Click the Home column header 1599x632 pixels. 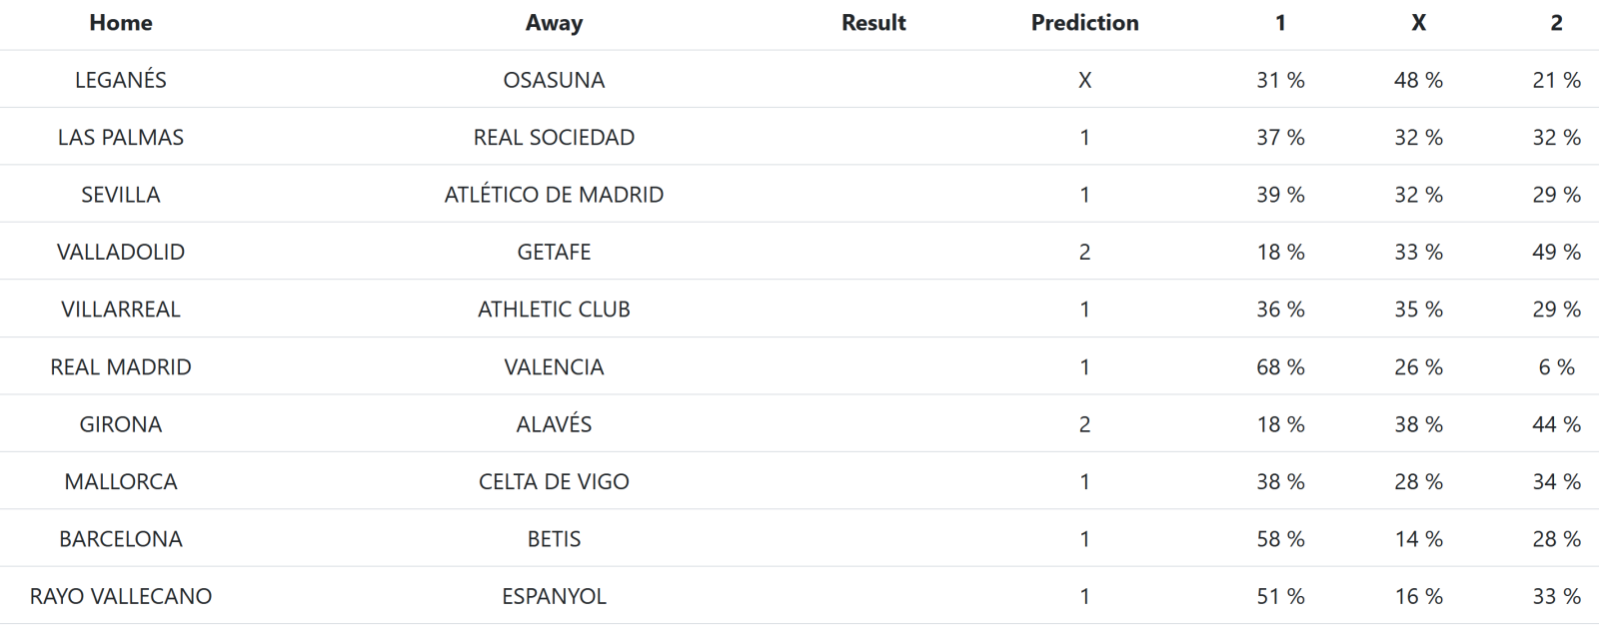121,23
